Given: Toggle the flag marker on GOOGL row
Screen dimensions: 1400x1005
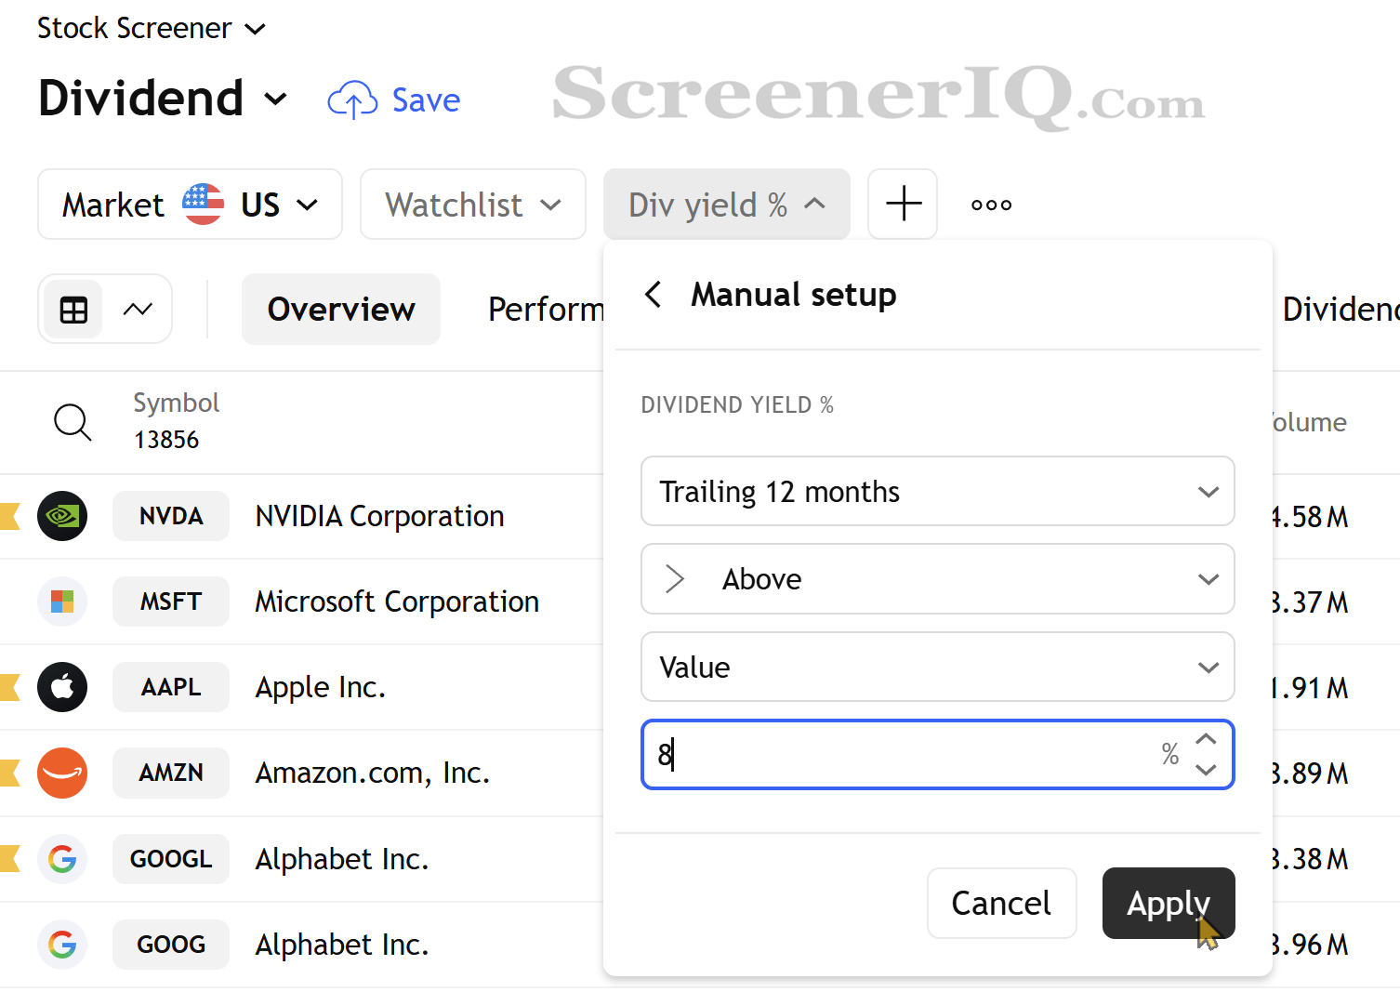Looking at the screenshot, I should tap(9, 858).
